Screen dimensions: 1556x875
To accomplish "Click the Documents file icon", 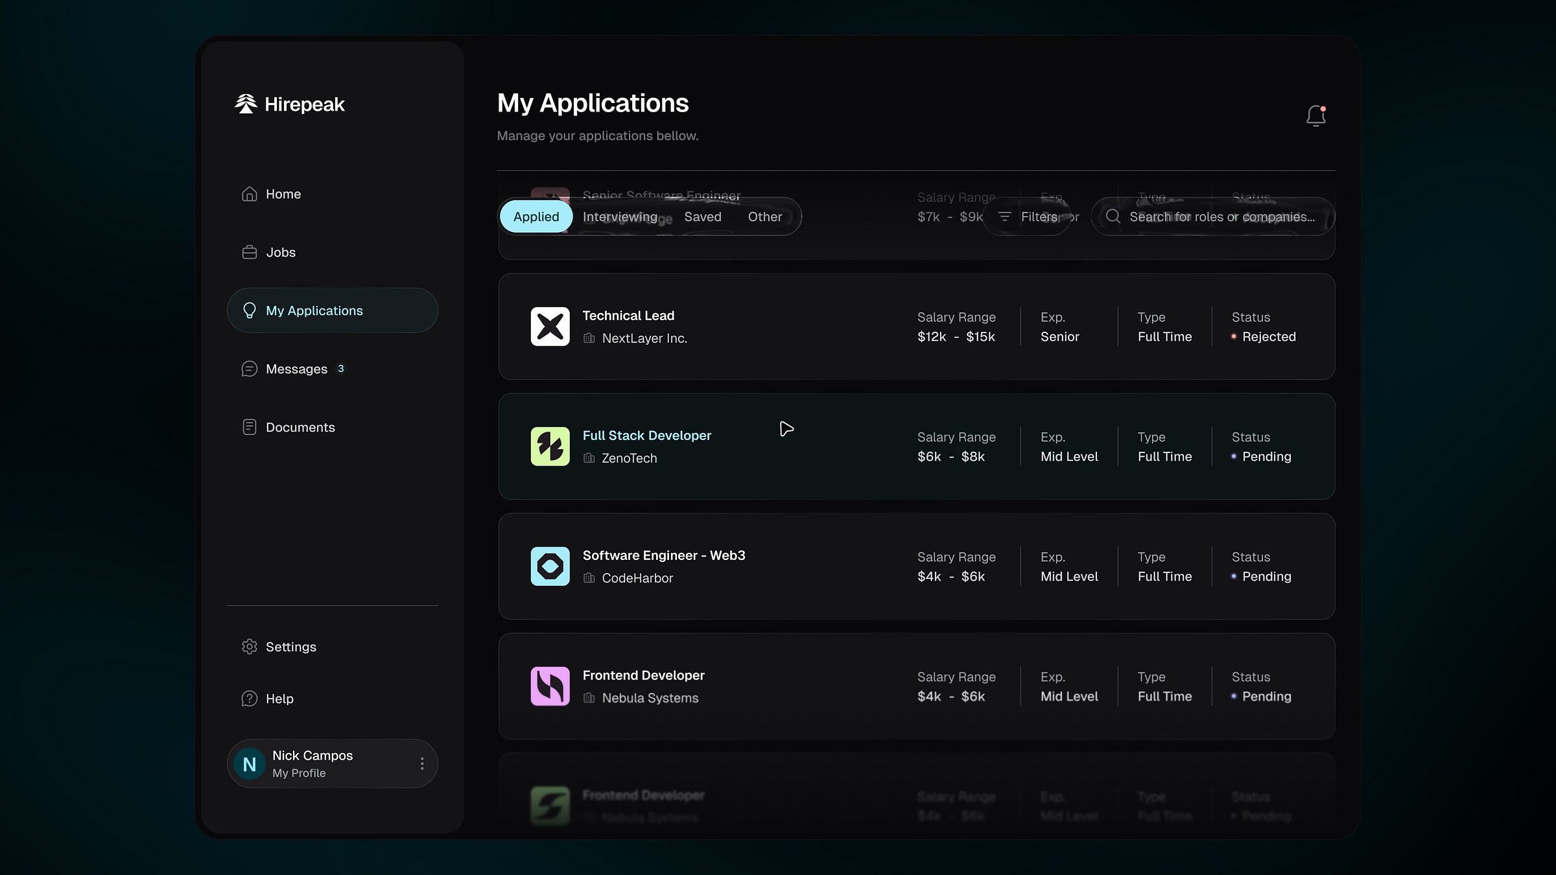I will coord(250,426).
